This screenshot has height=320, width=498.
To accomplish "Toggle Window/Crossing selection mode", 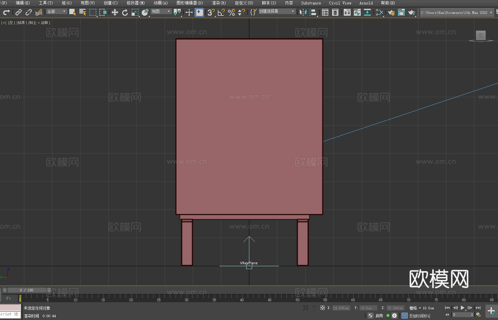I will pyautogui.click(x=103, y=12).
